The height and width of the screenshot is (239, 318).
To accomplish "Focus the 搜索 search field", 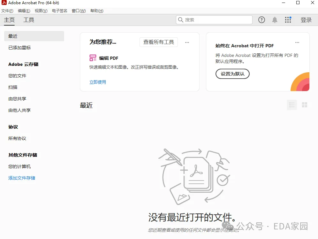I will pyautogui.click(x=214, y=20).
